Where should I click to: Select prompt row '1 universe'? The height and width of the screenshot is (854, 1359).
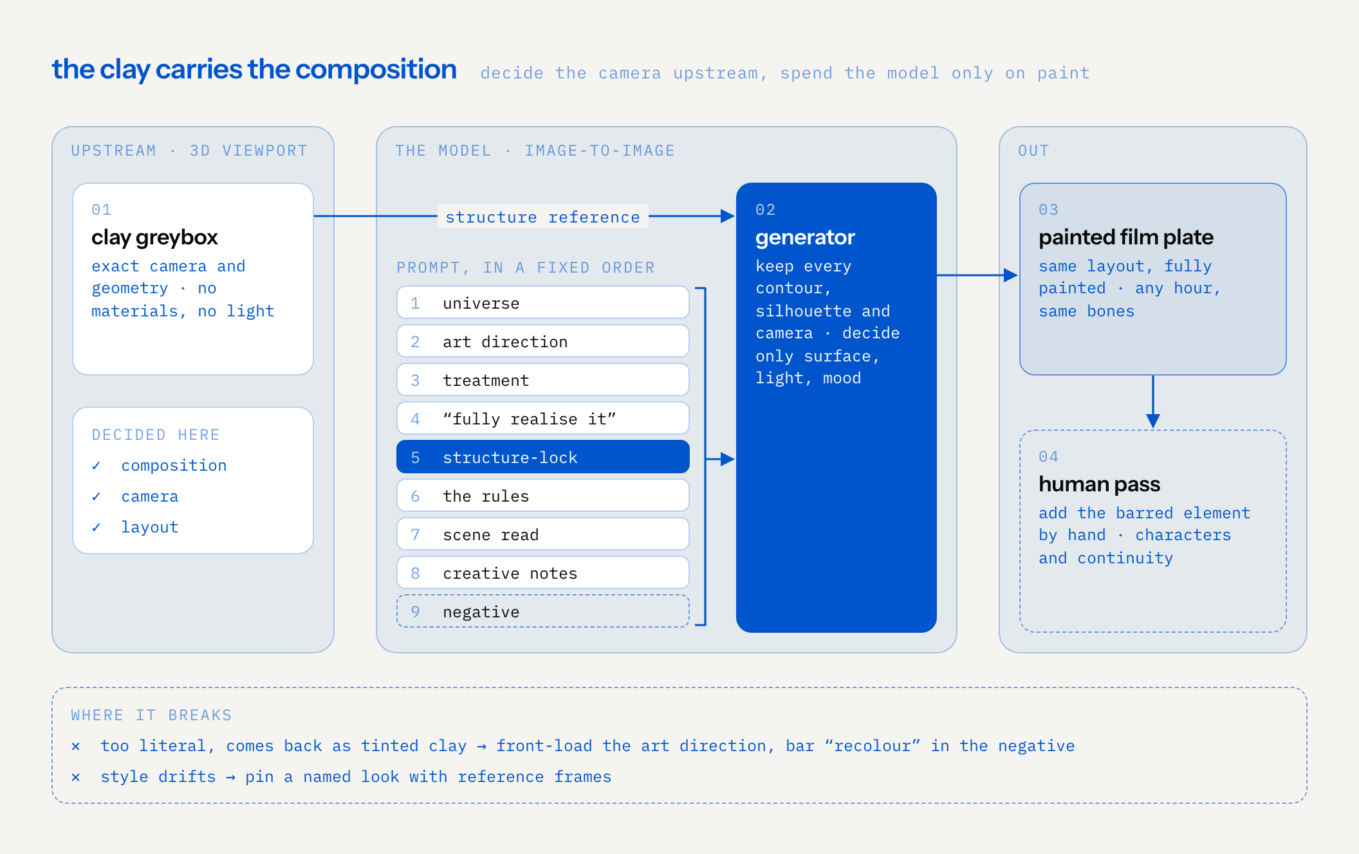(542, 303)
